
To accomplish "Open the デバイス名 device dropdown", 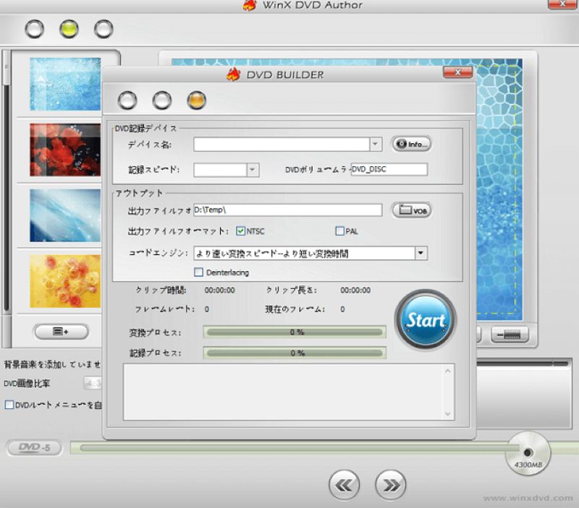I will pos(375,144).
